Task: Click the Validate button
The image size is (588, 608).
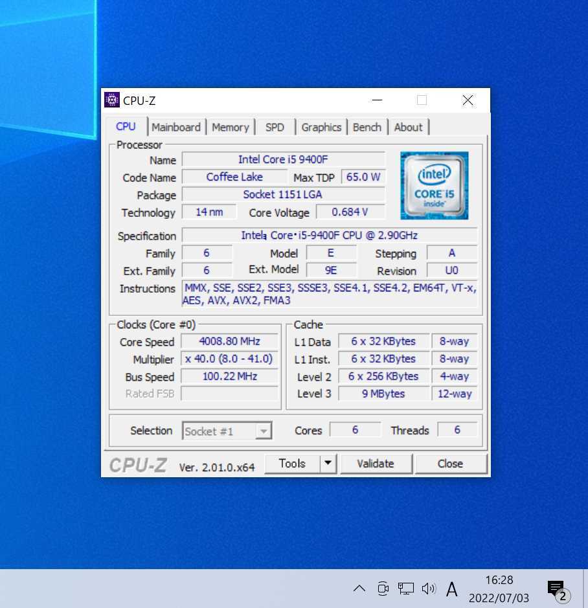Action: click(376, 464)
